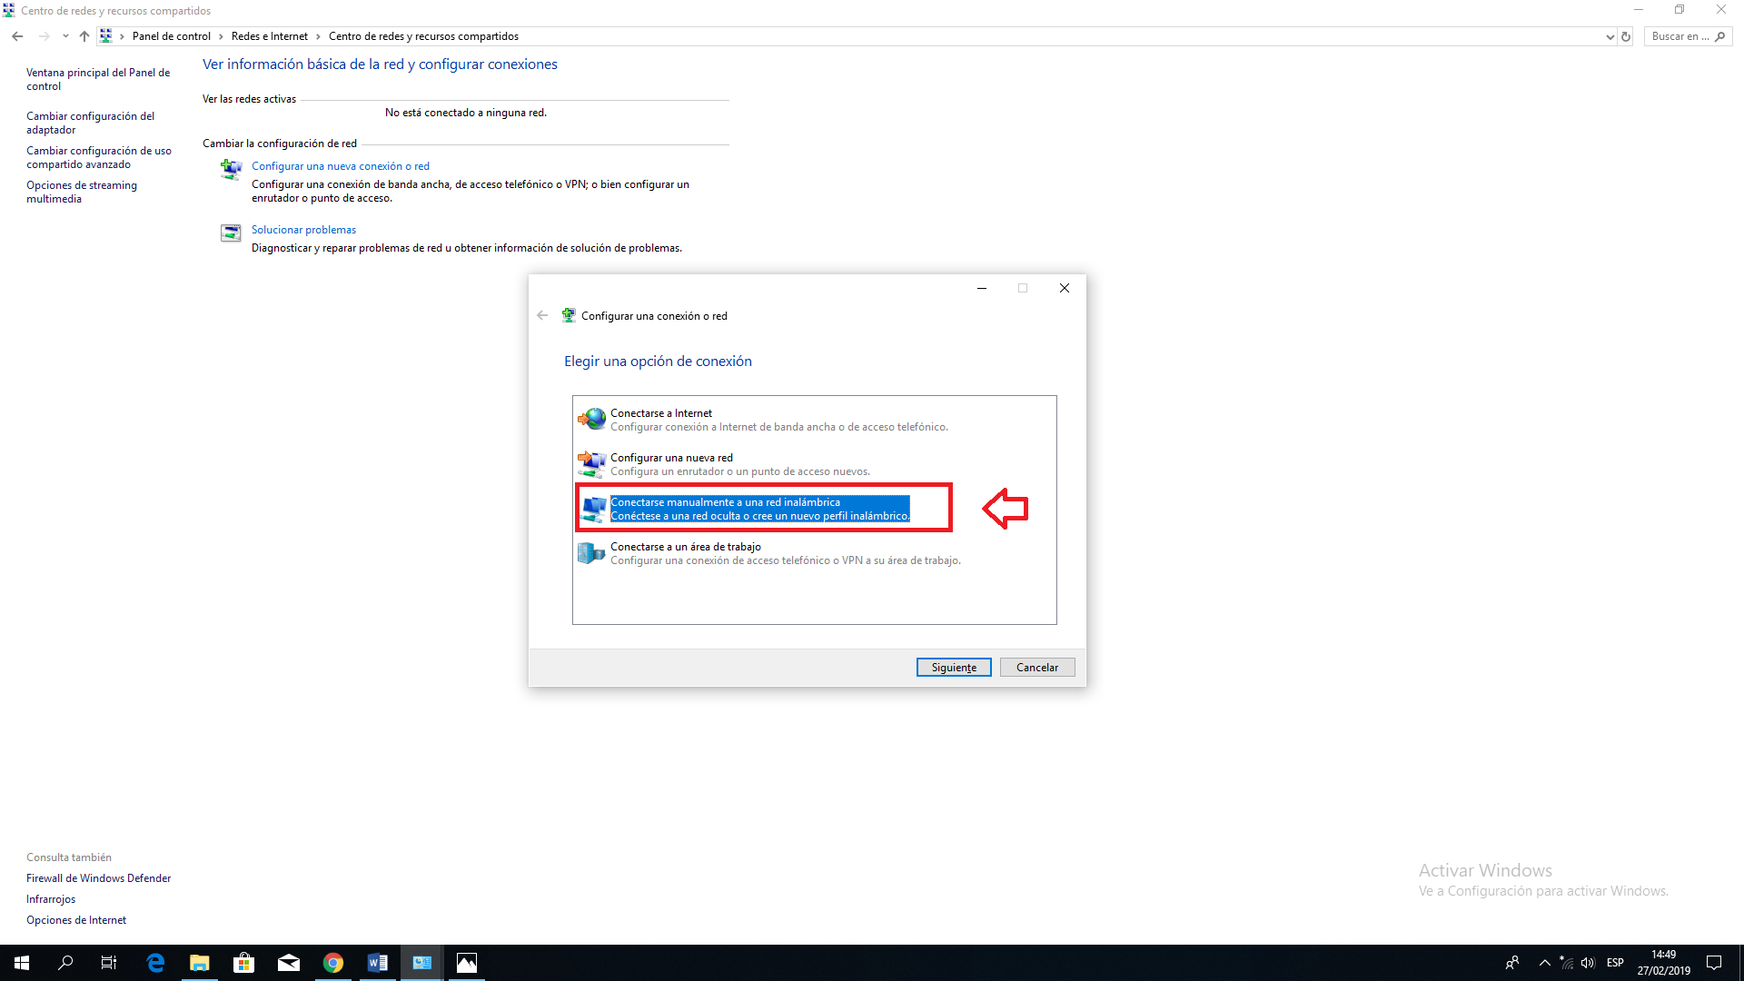The image size is (1744, 981).
Task: Click the refresh icon beside address bar
Action: click(x=1626, y=36)
